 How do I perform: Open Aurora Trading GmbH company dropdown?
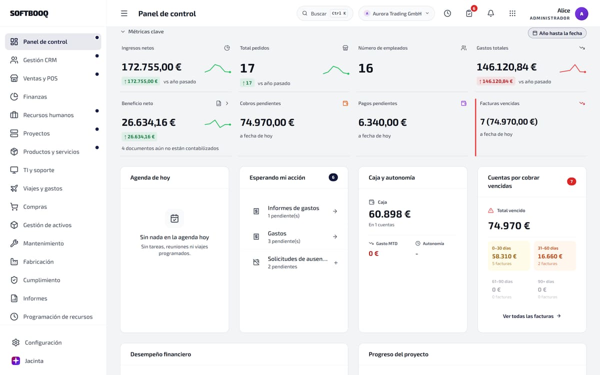[396, 13]
